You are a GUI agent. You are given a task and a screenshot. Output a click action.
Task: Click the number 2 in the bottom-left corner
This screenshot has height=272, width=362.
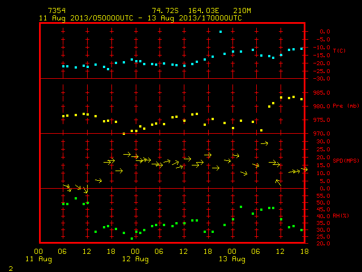tap(11, 269)
